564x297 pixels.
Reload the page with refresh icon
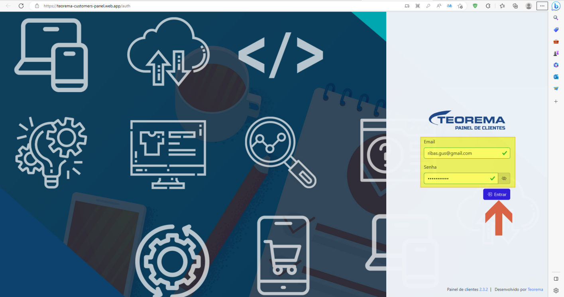coord(21,6)
